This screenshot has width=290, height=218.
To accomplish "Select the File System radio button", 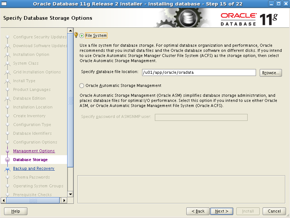I will click(81, 35).
